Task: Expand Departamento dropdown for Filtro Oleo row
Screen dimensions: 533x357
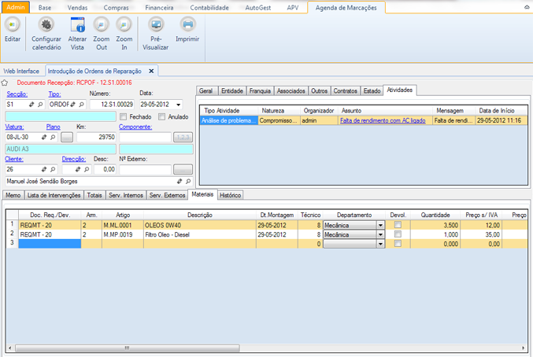Action: [380, 234]
